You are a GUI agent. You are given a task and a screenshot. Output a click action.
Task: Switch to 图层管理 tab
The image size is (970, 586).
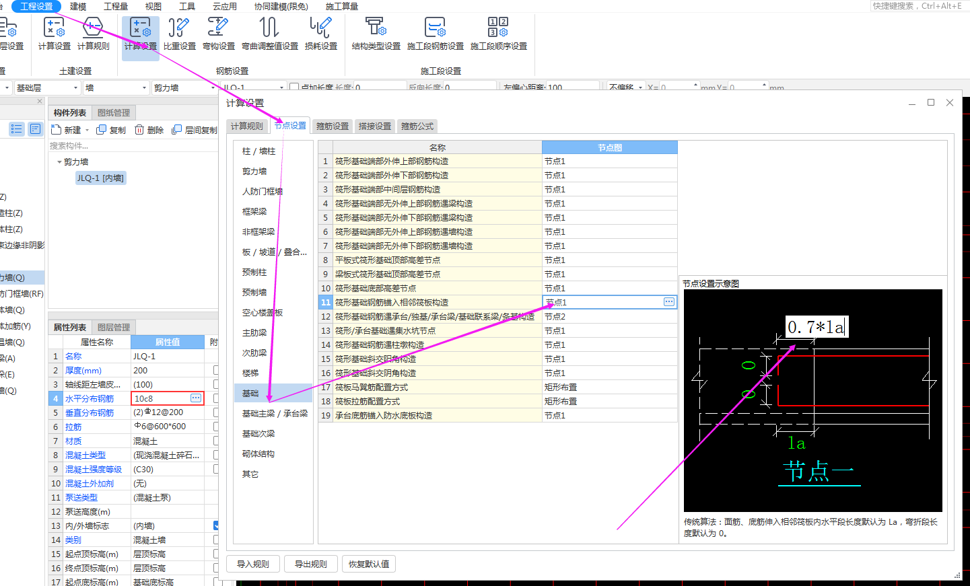[114, 327]
